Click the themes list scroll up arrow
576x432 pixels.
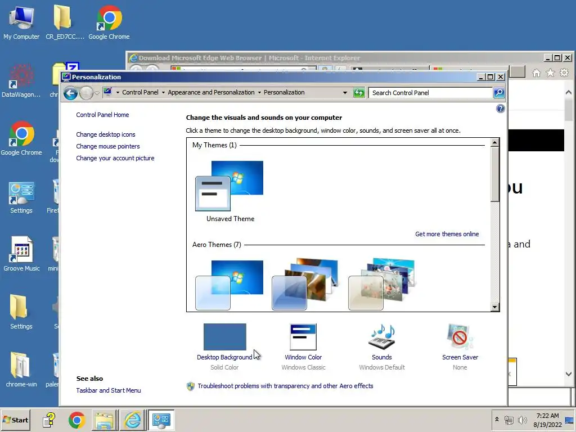coord(495,142)
